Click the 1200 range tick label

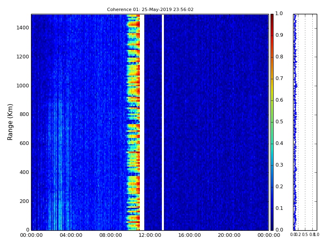[23, 57]
